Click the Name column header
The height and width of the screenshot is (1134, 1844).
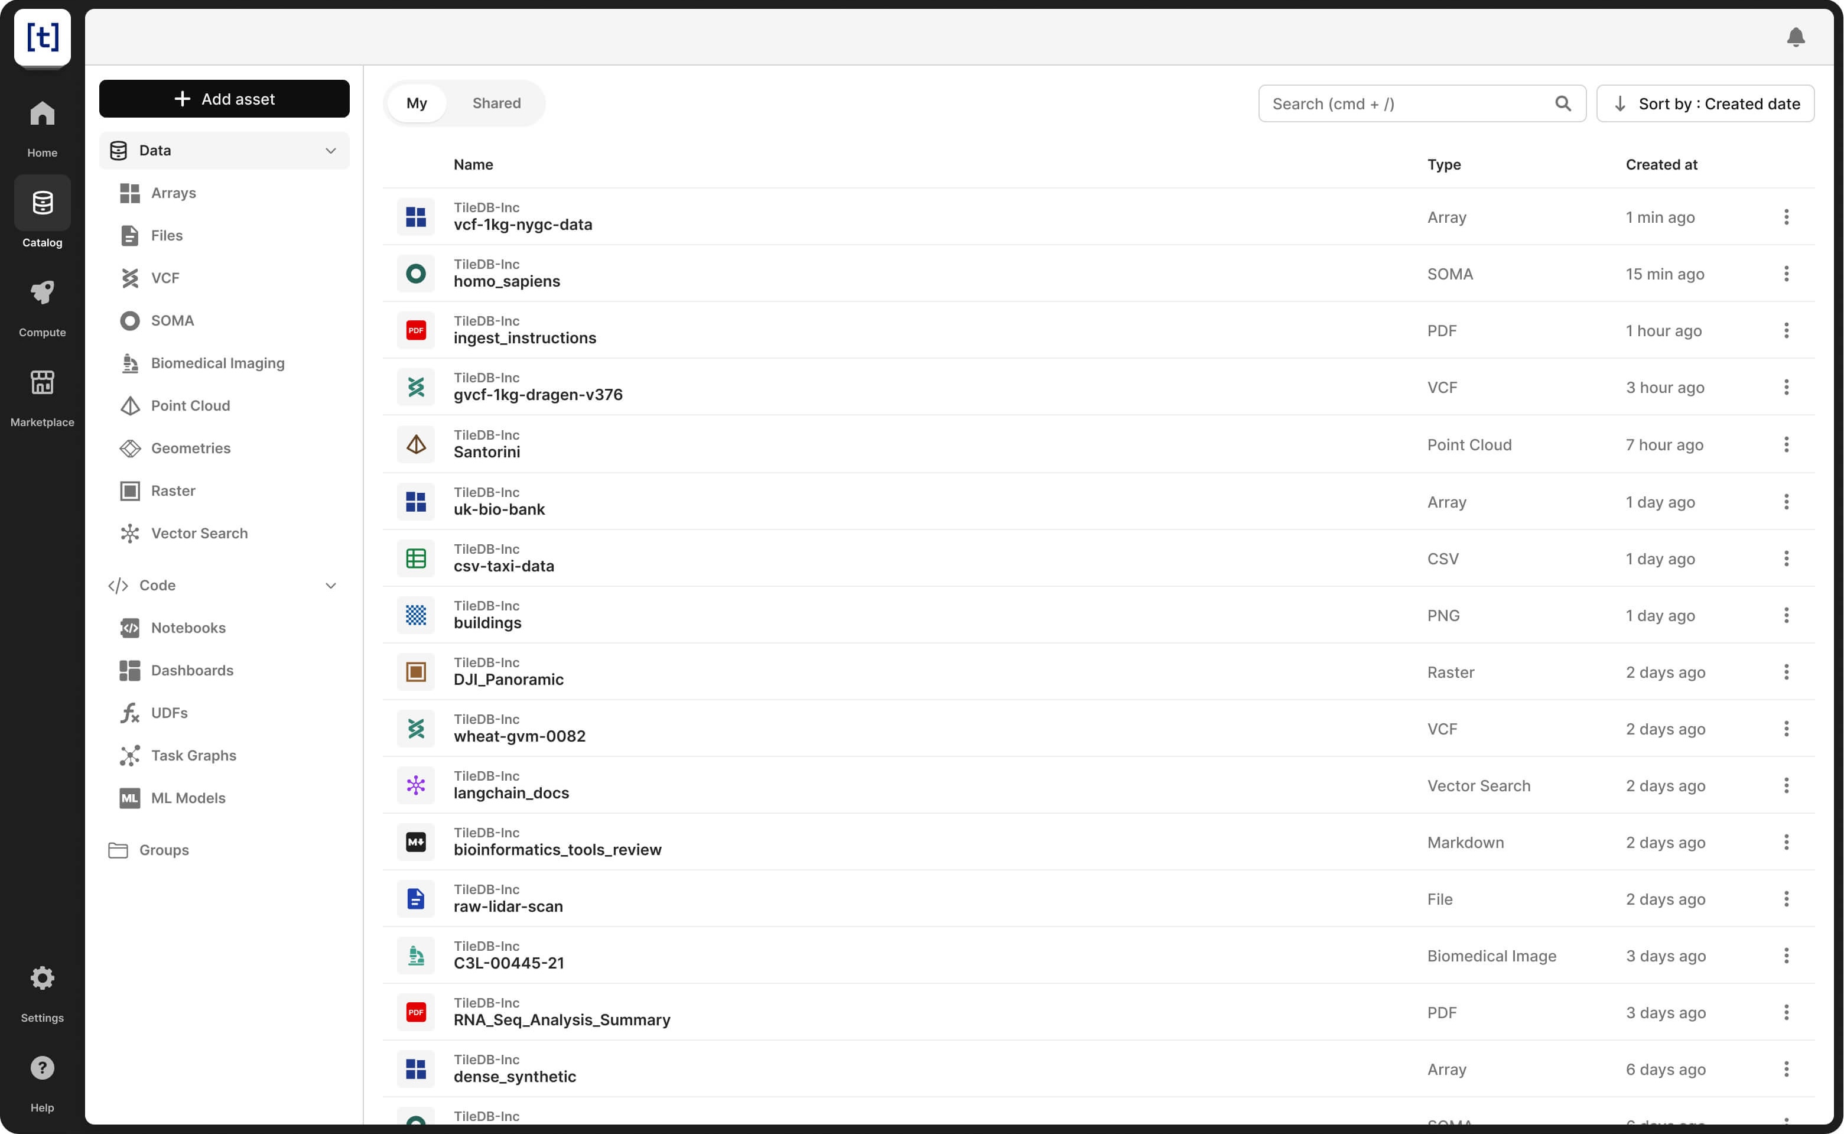click(473, 165)
